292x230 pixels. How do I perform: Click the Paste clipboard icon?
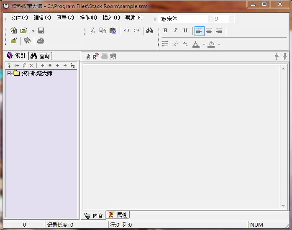(x=113, y=31)
